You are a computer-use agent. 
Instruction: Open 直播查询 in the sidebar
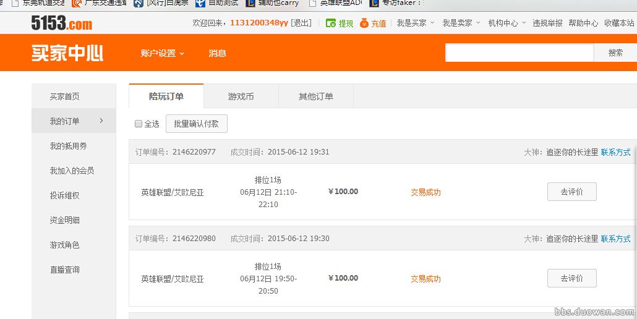pos(64,270)
